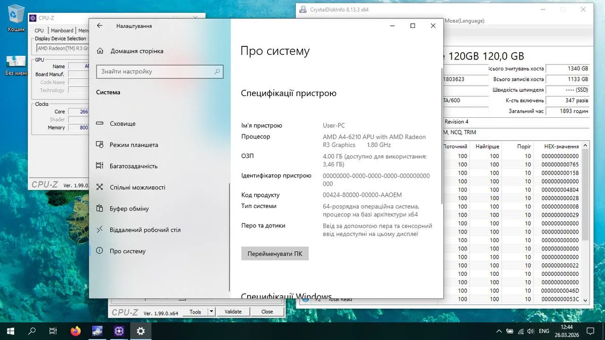Viewport: 605px width, 340px height.
Task: Open the battery power tray icon
Action: [510, 331]
